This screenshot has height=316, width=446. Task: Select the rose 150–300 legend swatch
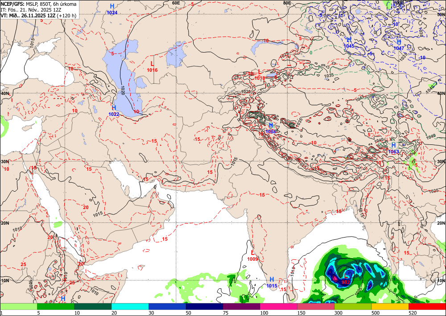coord(316,307)
